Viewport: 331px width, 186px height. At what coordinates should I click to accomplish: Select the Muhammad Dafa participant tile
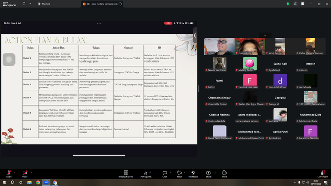pyautogui.click(x=310, y=115)
